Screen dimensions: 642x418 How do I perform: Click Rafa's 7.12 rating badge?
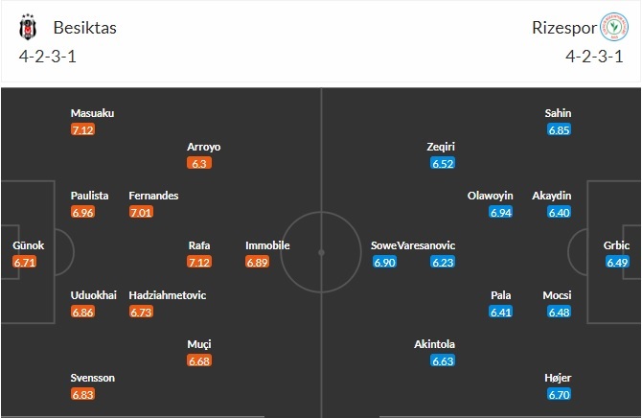tap(200, 262)
